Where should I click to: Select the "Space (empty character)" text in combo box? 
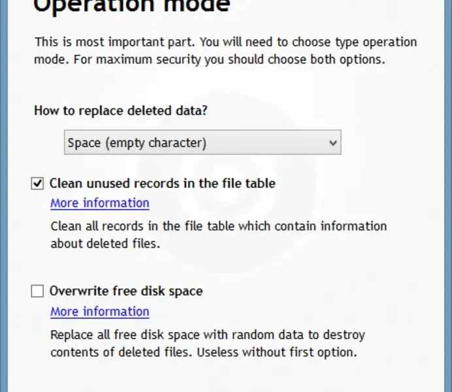137,142
